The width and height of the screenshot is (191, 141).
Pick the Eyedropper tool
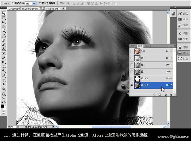pos(4,35)
